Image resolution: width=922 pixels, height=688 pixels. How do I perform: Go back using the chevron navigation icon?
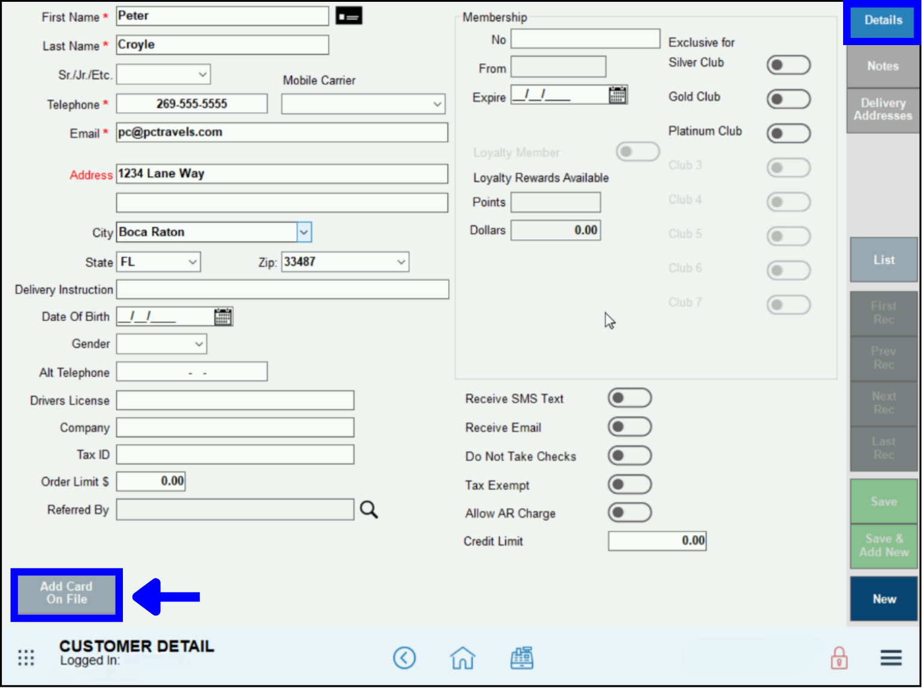[x=404, y=658]
